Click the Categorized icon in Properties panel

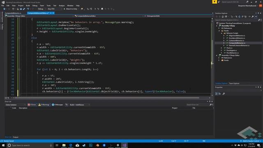(217, 94)
